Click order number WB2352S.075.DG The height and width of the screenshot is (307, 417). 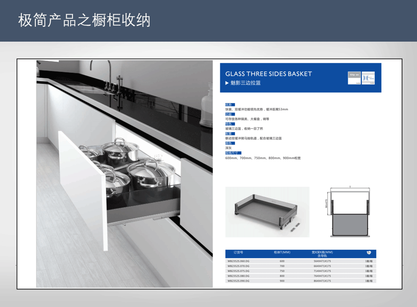238,271
